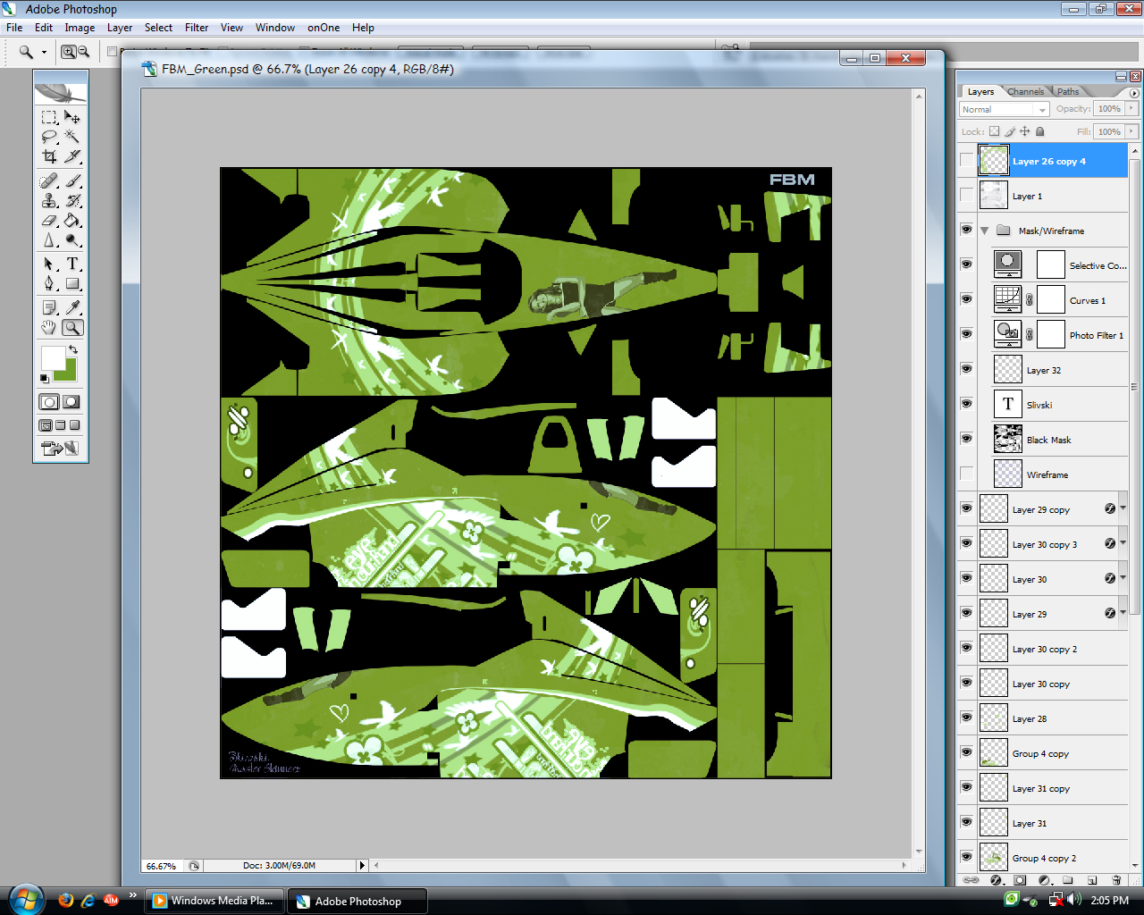The height and width of the screenshot is (915, 1144).
Task: Select the Type tool
Action: tap(72, 264)
